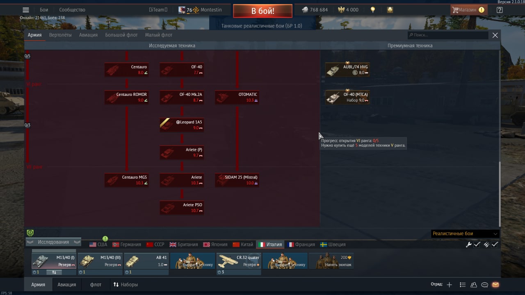The height and width of the screenshot is (295, 525).
Task: Toggle the auto-repair wrench checkbox
Action: click(472, 245)
